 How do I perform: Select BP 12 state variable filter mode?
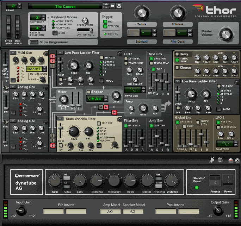point(98,131)
